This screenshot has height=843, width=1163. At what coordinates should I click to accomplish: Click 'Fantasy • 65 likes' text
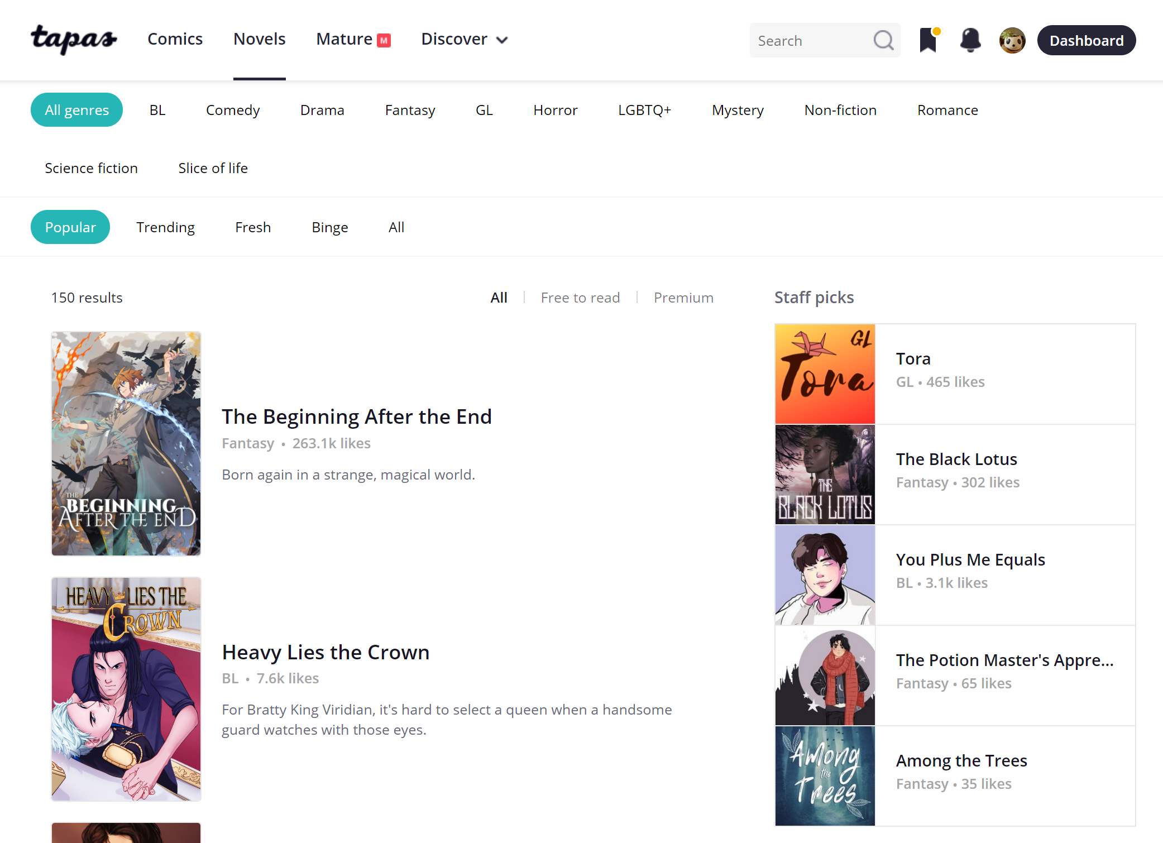tap(954, 683)
